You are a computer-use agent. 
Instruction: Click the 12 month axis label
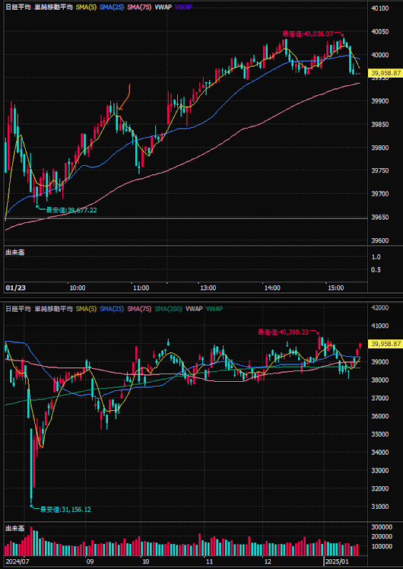[268, 561]
